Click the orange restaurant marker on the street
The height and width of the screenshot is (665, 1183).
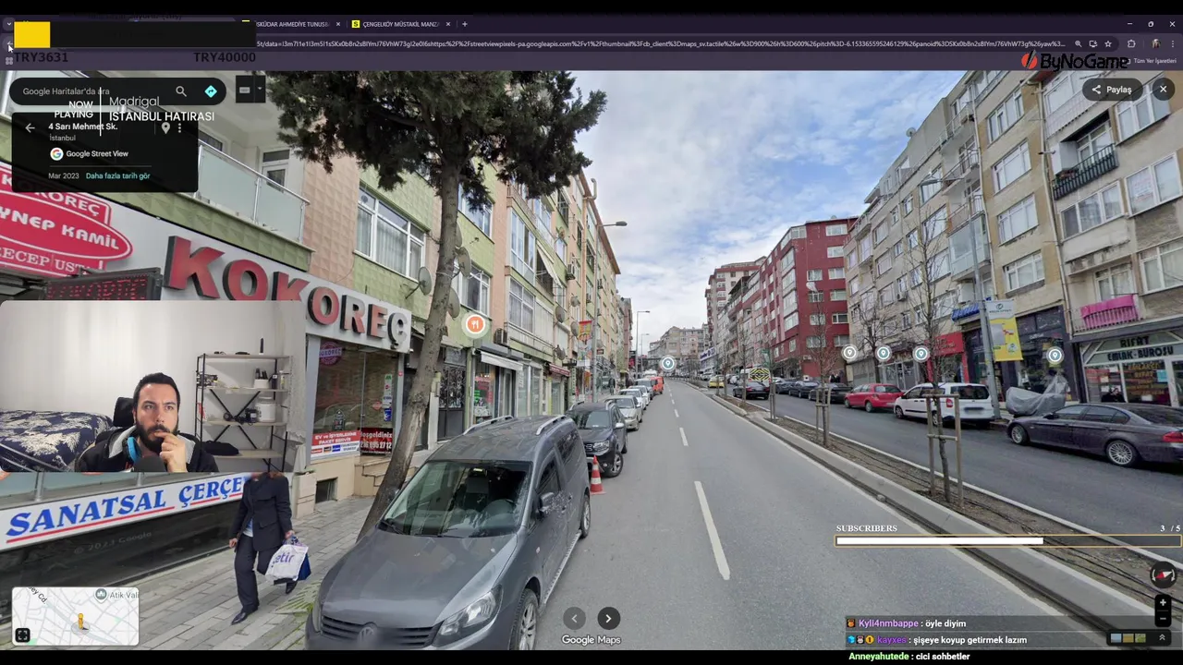[x=474, y=324]
